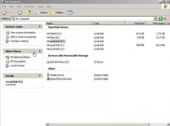Screen dimensions: 170x126
Task: Click the Go button beside address
Action: tap(163, 19)
